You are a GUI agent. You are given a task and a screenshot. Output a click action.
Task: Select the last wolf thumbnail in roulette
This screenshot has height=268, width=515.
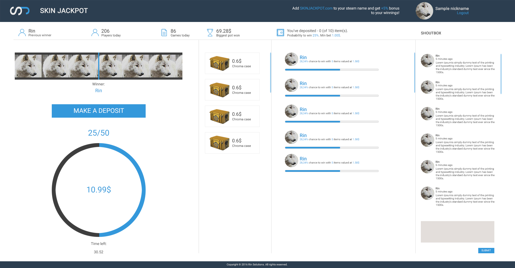click(179, 66)
